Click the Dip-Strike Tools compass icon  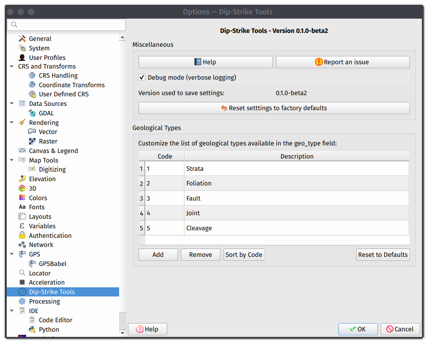pos(22,292)
